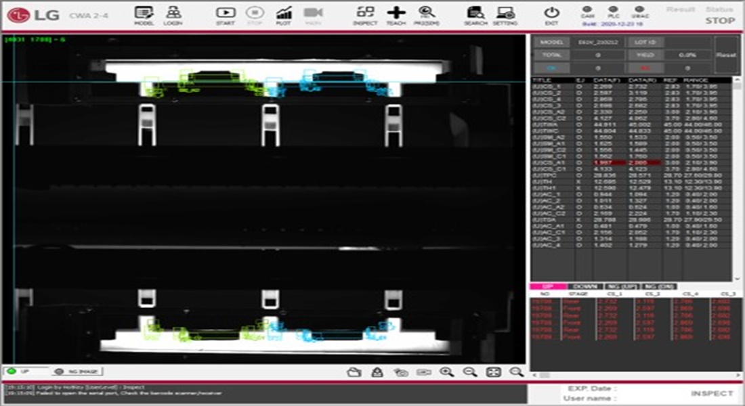Click the fit-to-screen icon below image
Image resolution: width=745 pixels, height=406 pixels.
pos(494,371)
